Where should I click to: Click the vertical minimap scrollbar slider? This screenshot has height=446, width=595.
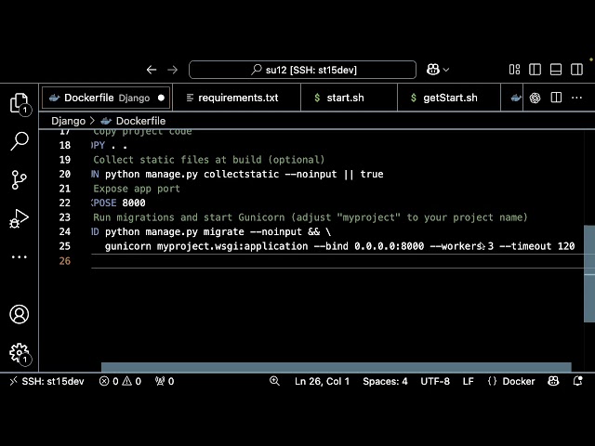[x=589, y=274]
